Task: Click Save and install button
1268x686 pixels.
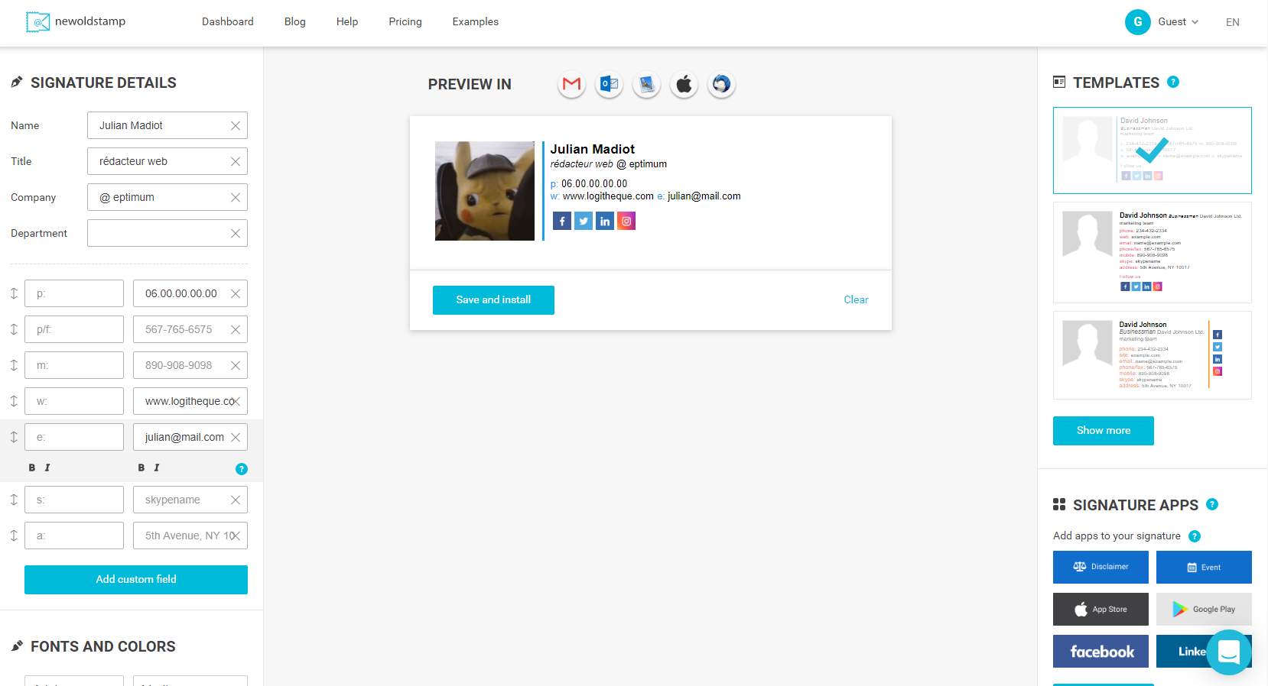Action: (x=493, y=300)
